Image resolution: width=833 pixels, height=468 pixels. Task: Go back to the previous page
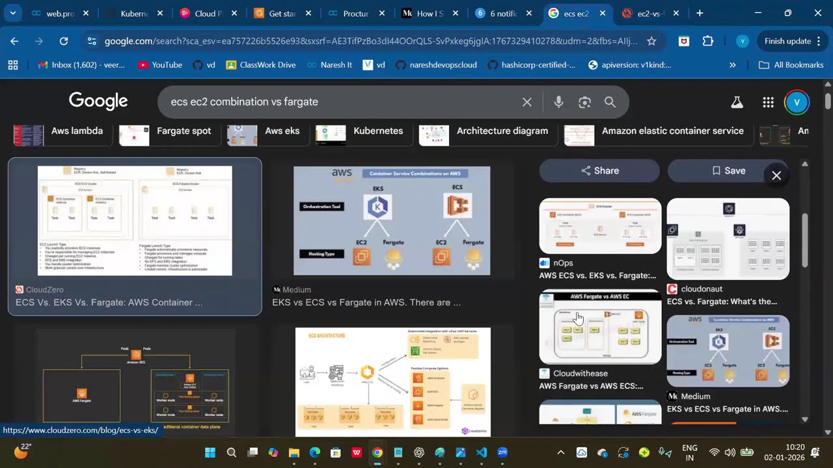pos(14,41)
